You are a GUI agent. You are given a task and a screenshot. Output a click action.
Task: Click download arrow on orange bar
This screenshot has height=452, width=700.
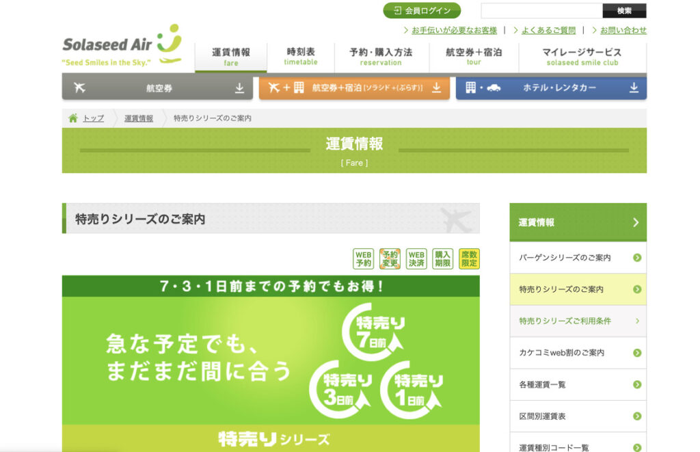pos(437,88)
